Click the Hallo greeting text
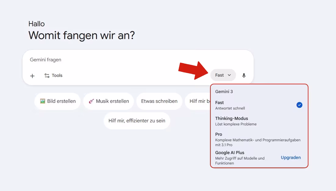The image size is (336, 191). [x=36, y=23]
